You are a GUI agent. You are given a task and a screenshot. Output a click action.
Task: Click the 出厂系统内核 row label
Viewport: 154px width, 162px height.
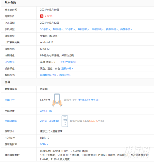point(12,42)
